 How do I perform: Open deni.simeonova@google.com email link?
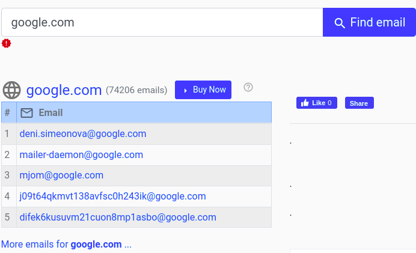pos(83,133)
